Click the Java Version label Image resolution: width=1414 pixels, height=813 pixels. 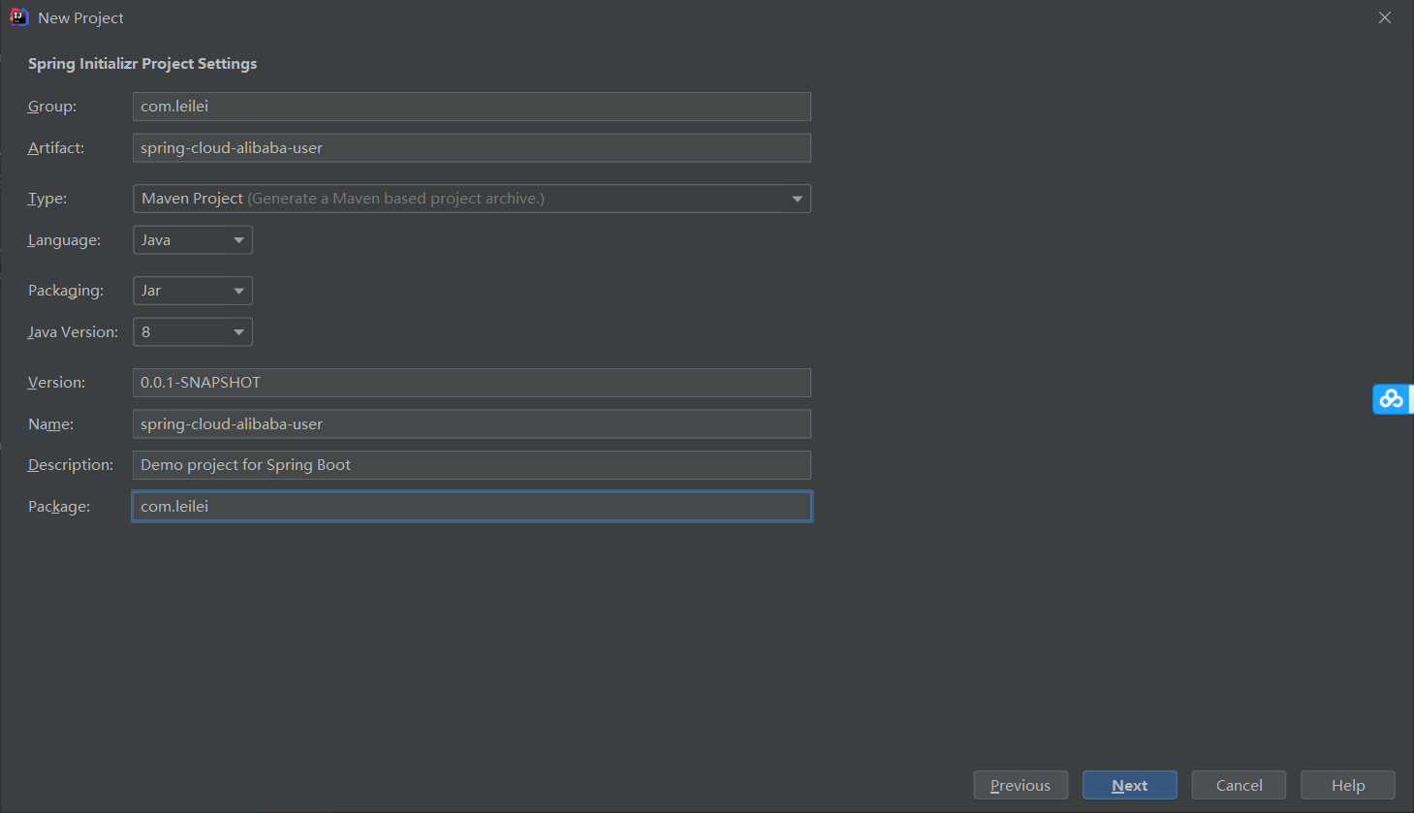click(x=73, y=332)
